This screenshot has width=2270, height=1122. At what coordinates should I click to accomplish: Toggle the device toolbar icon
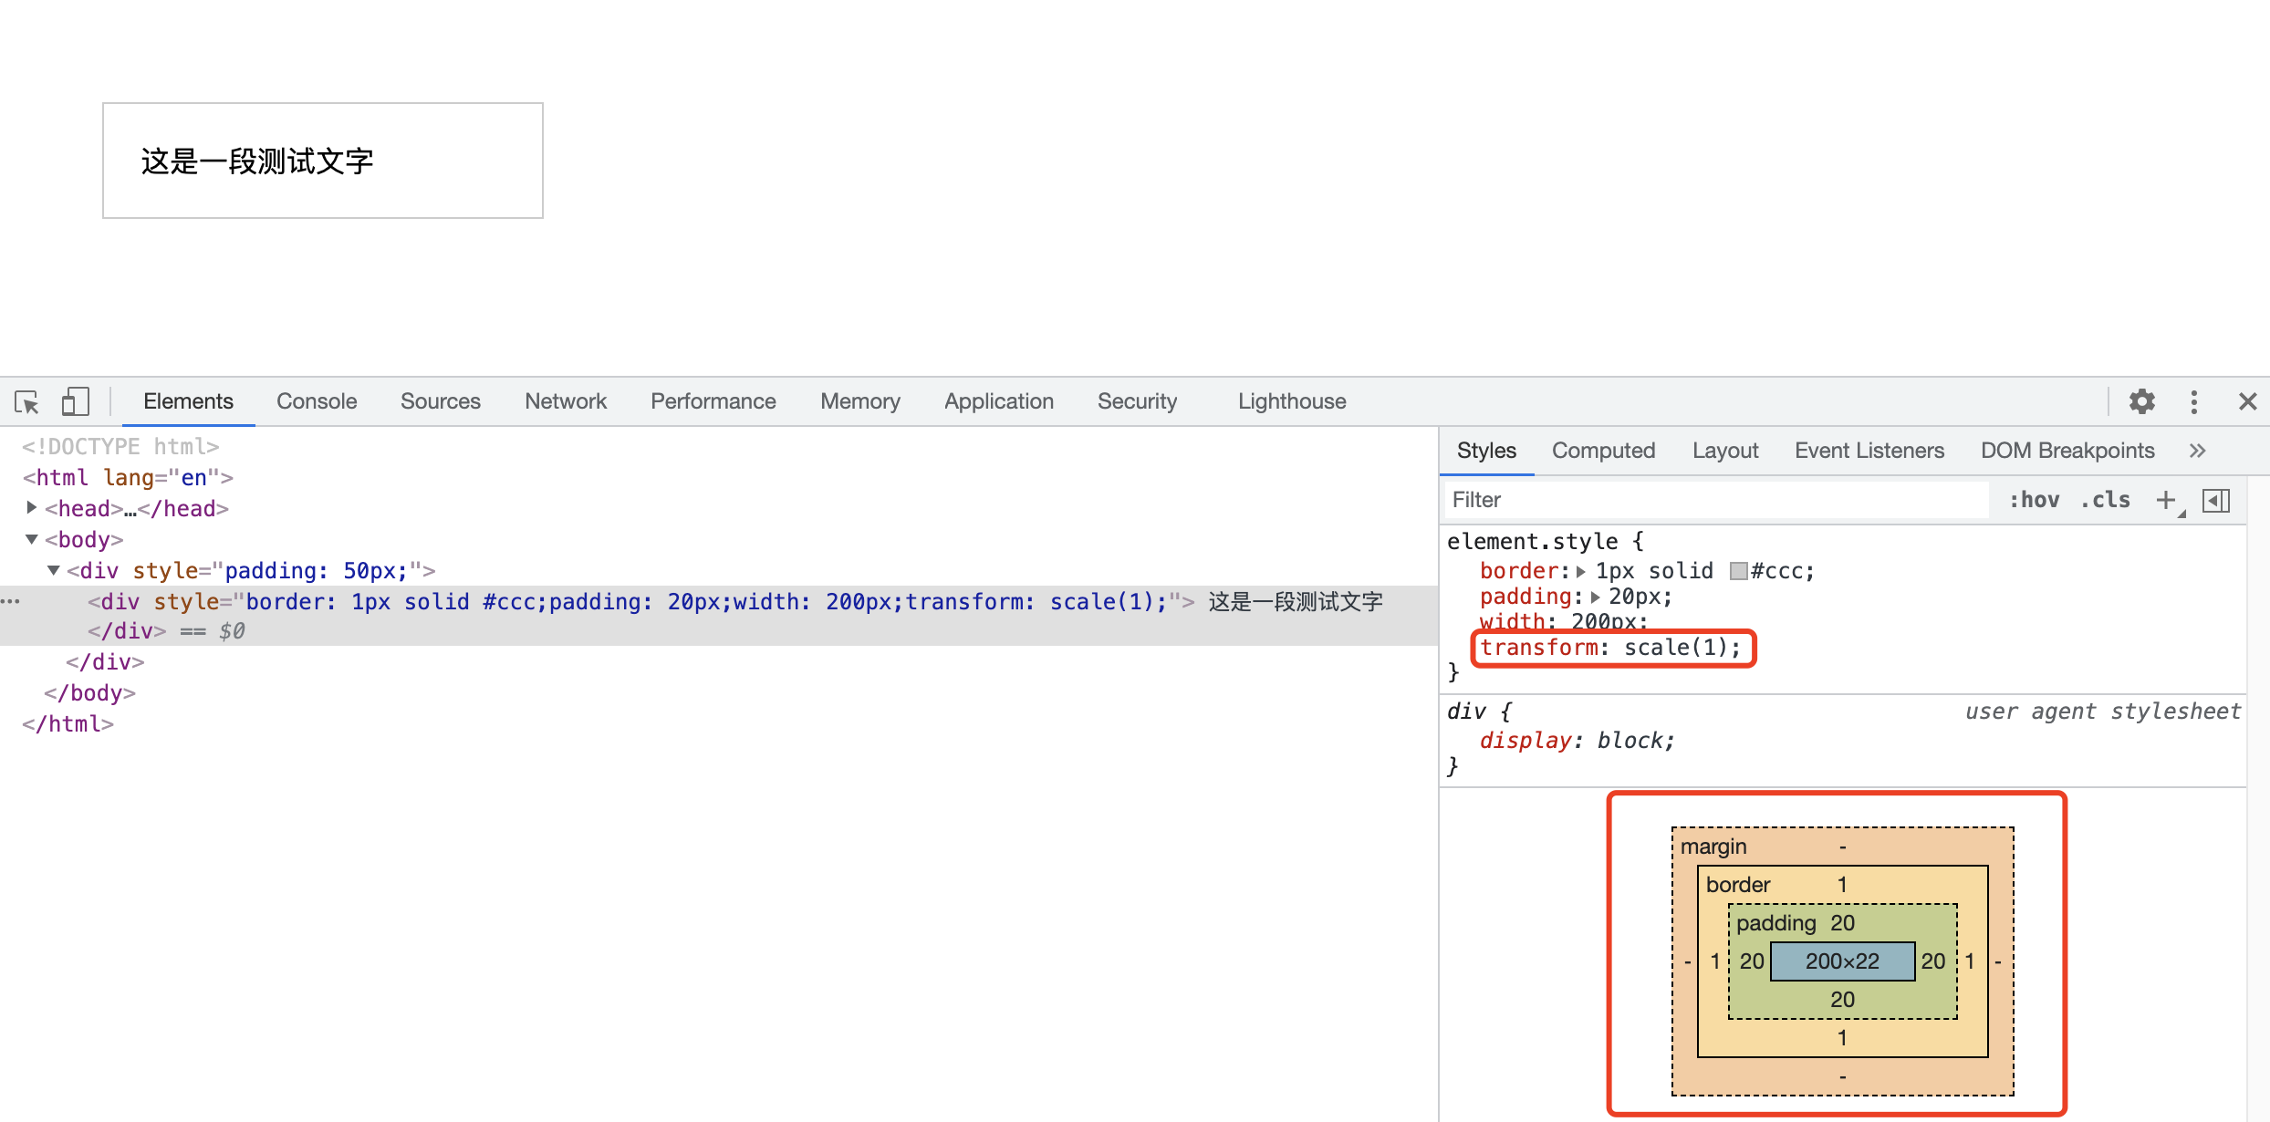[75, 401]
